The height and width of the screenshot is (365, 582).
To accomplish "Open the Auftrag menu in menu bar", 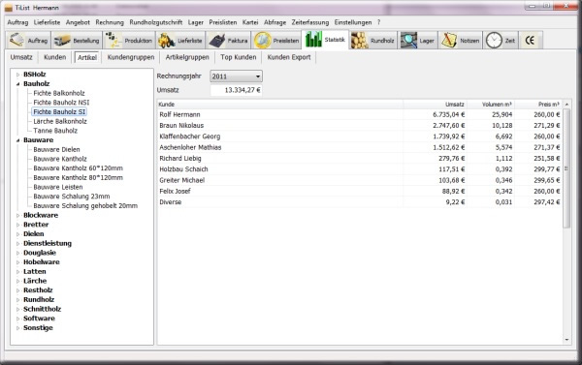I will (x=17, y=22).
